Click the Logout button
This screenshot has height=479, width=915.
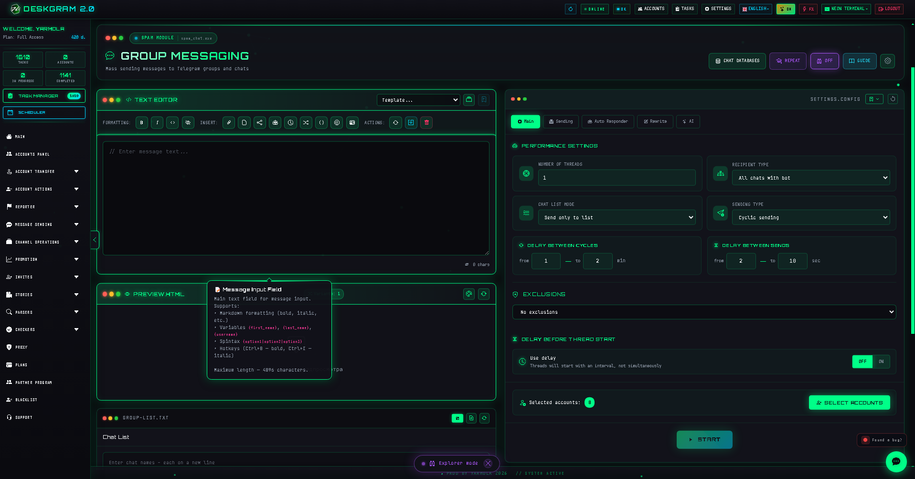[x=889, y=9]
